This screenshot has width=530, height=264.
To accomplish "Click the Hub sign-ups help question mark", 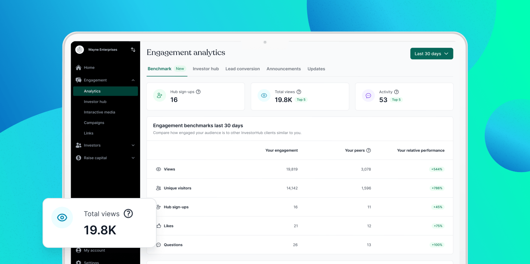I will [198, 92].
